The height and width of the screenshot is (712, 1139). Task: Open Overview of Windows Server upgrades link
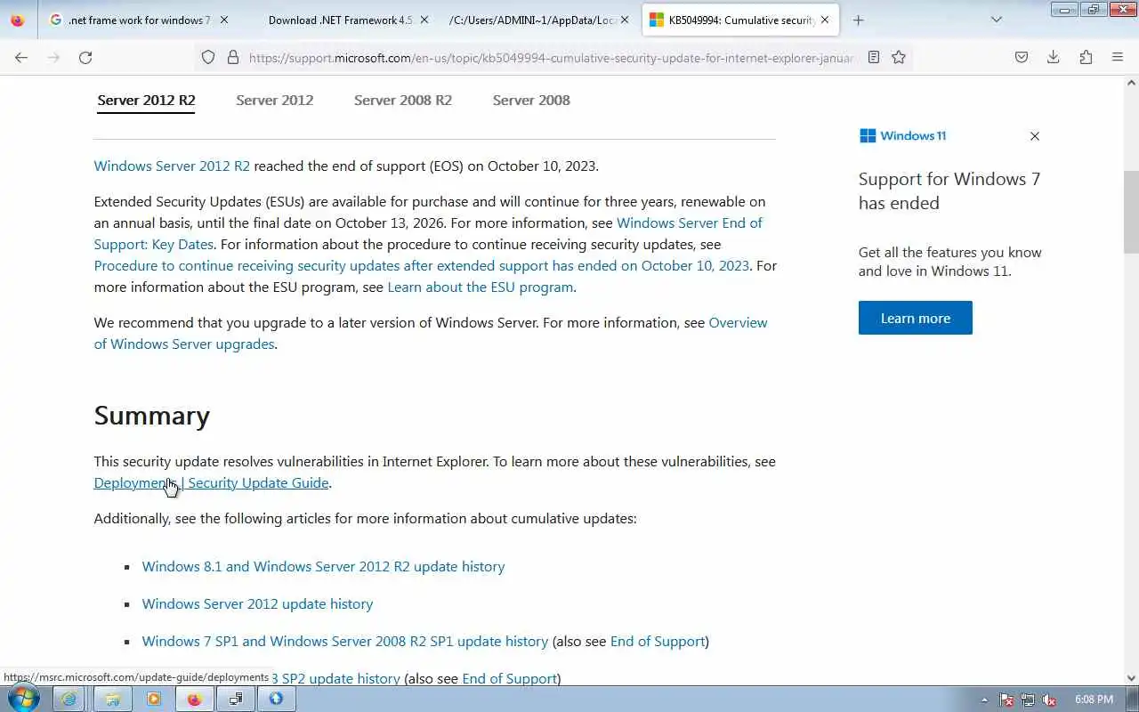click(431, 333)
